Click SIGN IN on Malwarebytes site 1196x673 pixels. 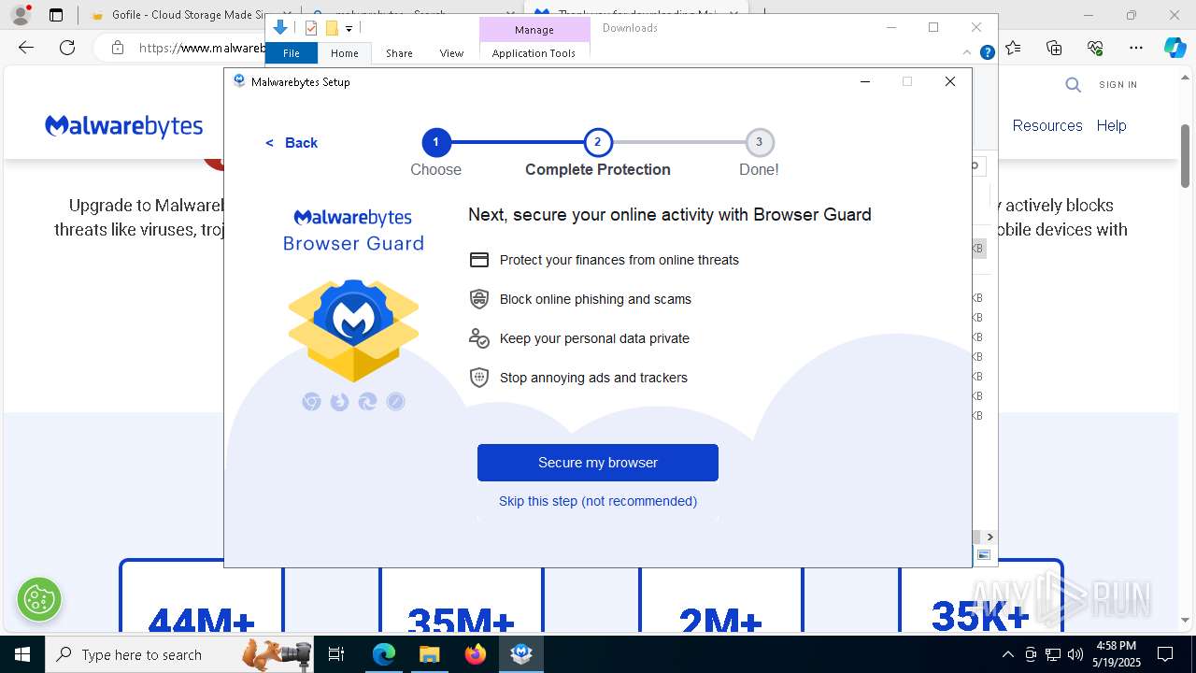click(x=1118, y=85)
